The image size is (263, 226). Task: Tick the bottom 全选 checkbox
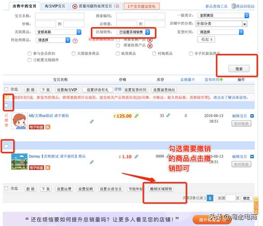6,188
